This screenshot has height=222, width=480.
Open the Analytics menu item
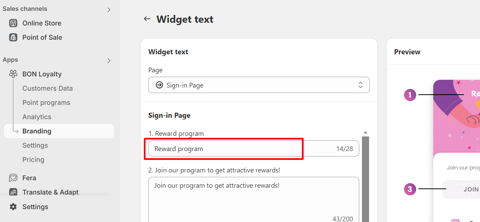pos(37,117)
